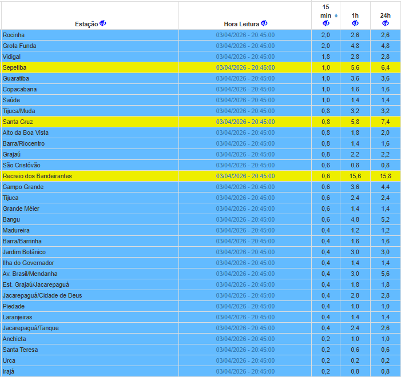Click the Santa Teresa station name

(x=20, y=350)
